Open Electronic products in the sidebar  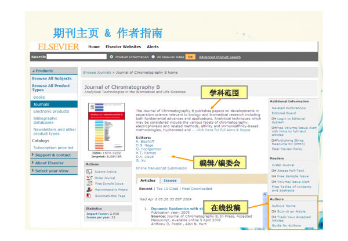pos(51,111)
